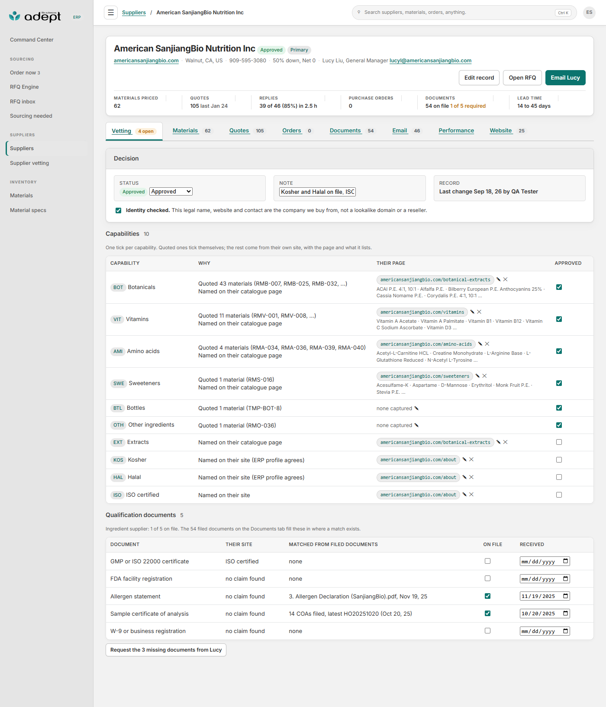This screenshot has width=606, height=707.
Task: Approve the Extracts capability checkbox
Action: (x=559, y=442)
